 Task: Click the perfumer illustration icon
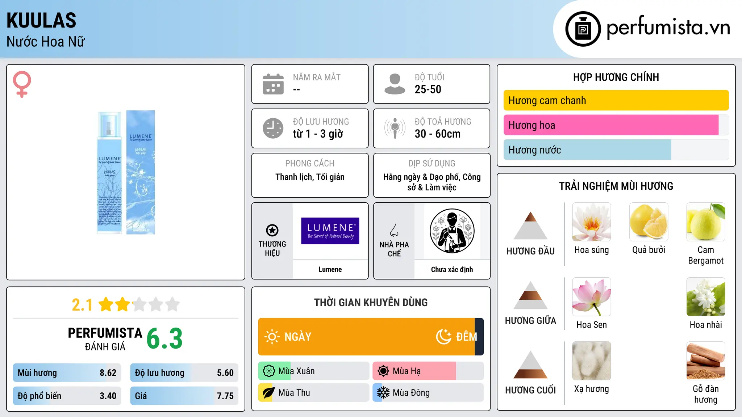click(x=452, y=231)
